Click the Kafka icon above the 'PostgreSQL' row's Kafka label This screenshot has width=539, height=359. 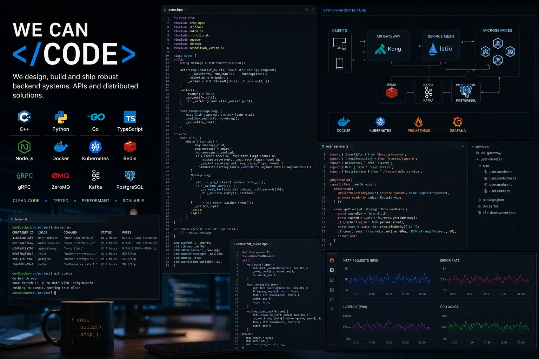tap(95, 175)
